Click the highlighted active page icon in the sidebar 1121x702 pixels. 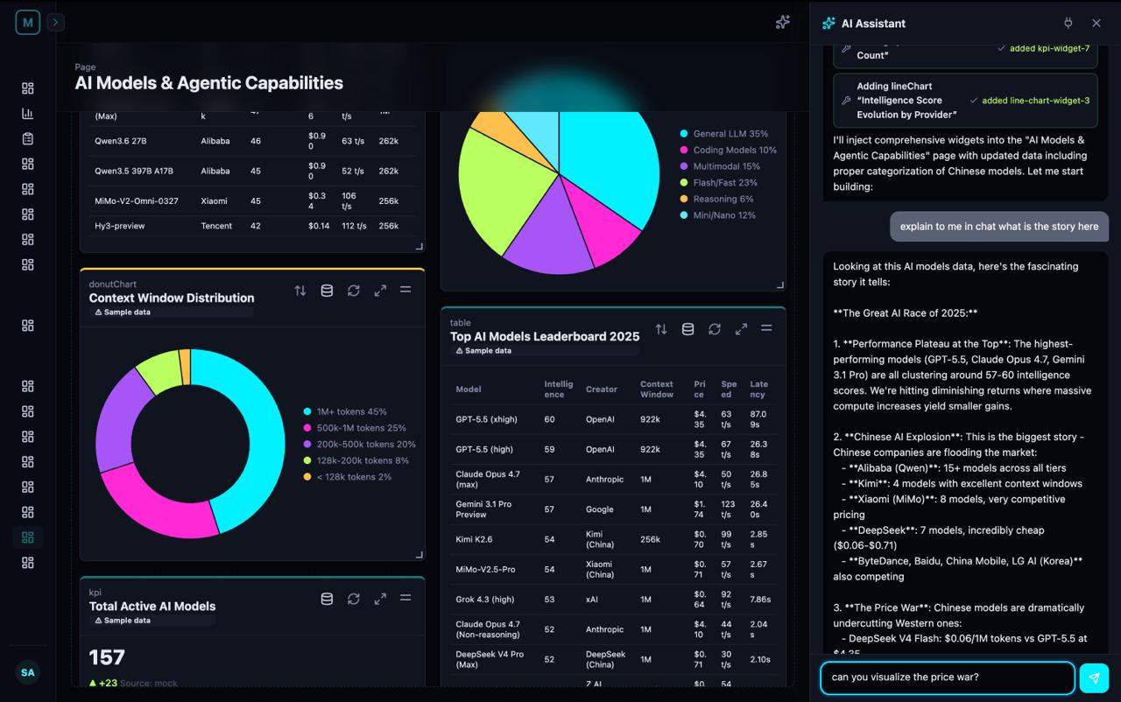[x=28, y=537]
